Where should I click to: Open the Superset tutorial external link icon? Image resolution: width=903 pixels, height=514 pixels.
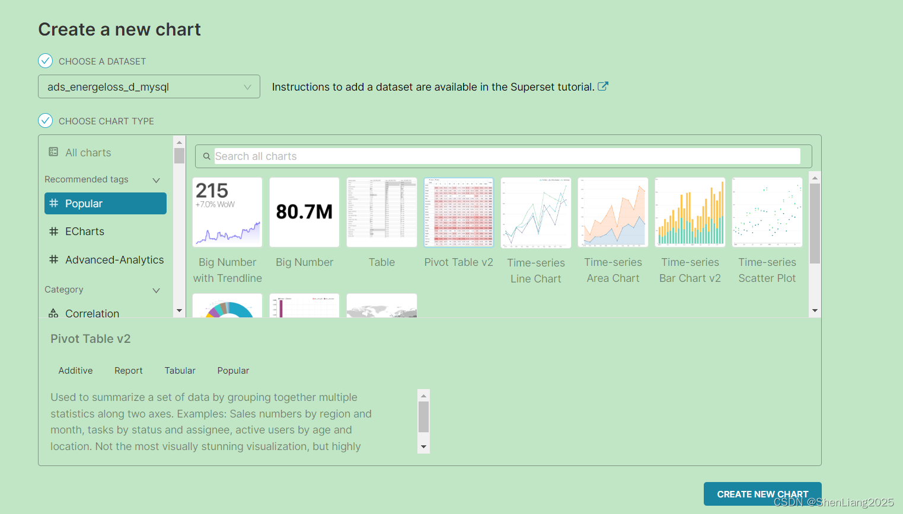pyautogui.click(x=603, y=86)
